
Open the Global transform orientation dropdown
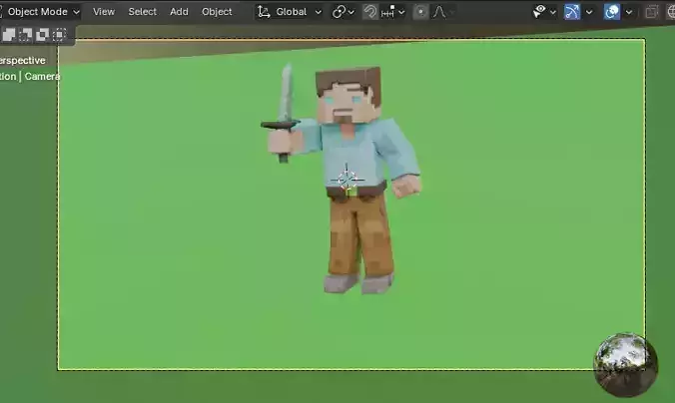click(x=289, y=12)
